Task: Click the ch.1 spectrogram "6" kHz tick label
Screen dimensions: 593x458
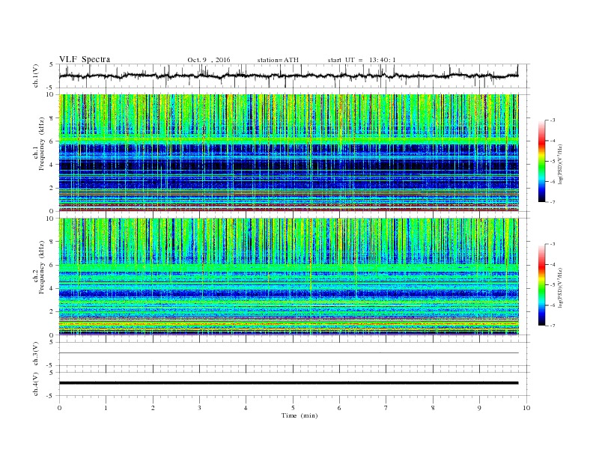Action: coord(52,141)
